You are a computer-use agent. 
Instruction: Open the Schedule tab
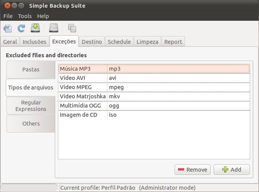coord(119,42)
